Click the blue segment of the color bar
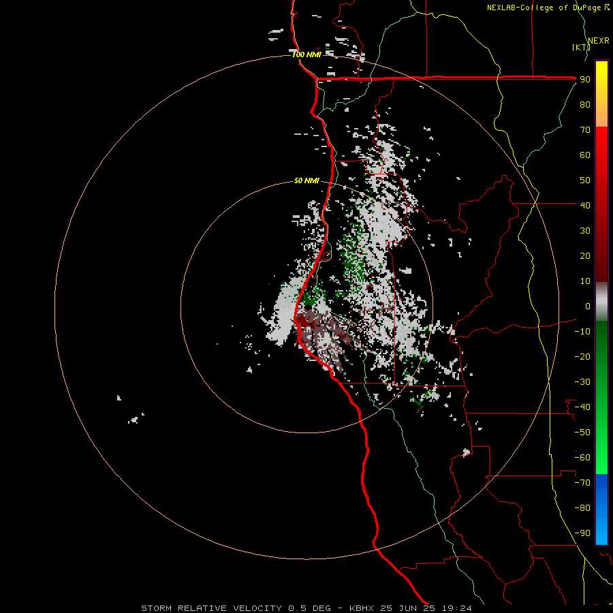This screenshot has height=613, width=613. click(601, 509)
